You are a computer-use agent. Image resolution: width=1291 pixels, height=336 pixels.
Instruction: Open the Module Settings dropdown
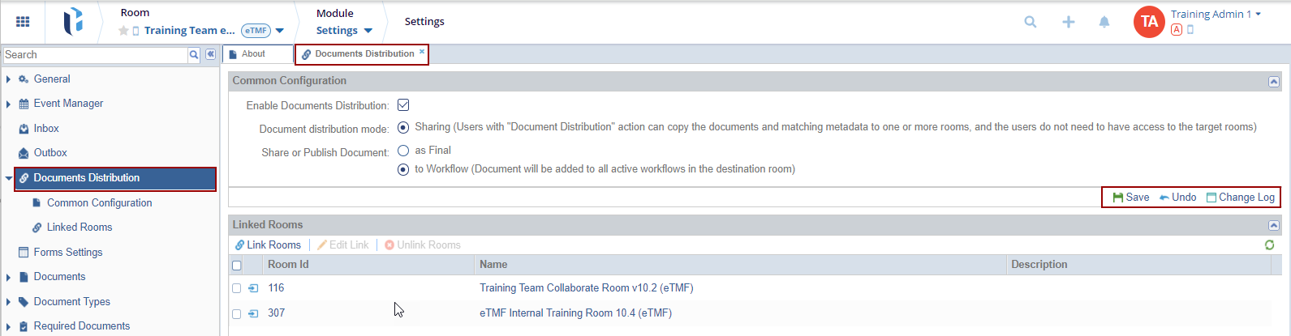344,31
